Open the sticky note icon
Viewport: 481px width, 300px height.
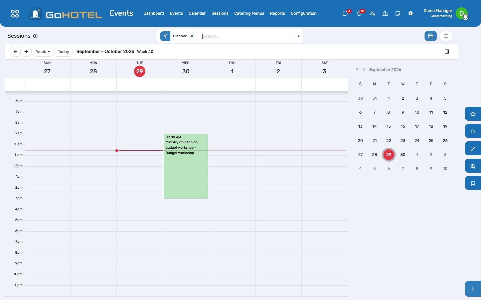398,13
